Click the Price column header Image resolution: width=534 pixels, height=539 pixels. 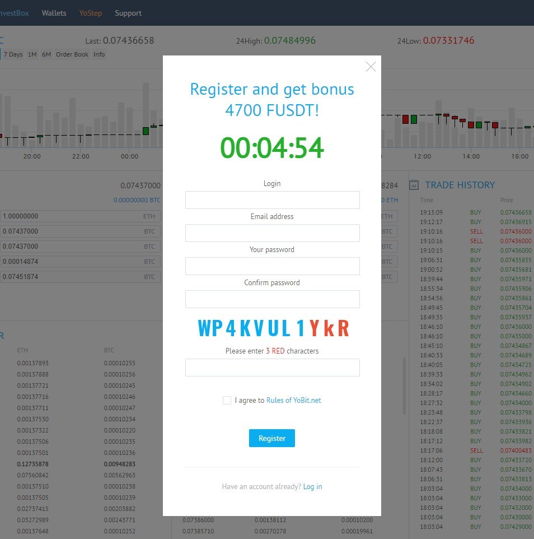pyautogui.click(x=507, y=200)
